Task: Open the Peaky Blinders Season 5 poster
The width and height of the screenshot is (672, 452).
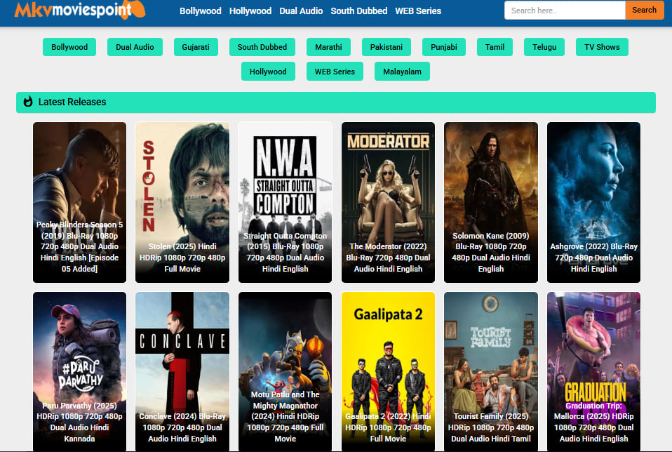Action: click(80, 202)
